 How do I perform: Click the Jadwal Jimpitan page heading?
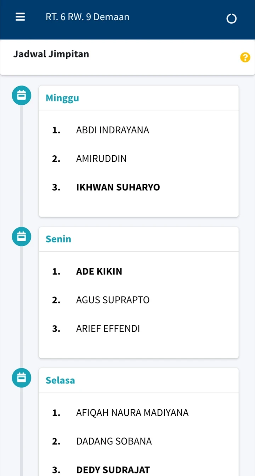pos(51,54)
